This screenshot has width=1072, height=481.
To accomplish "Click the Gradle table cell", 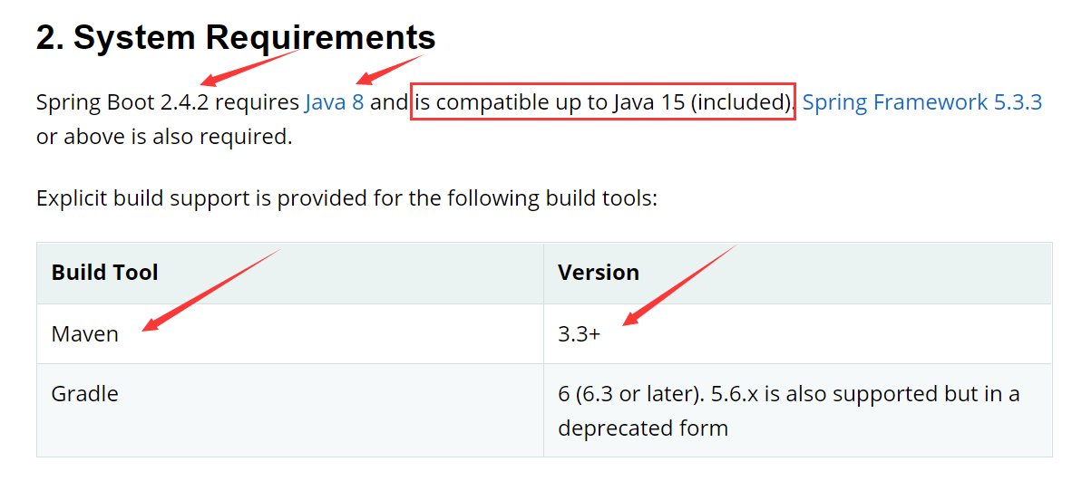I will point(84,395).
